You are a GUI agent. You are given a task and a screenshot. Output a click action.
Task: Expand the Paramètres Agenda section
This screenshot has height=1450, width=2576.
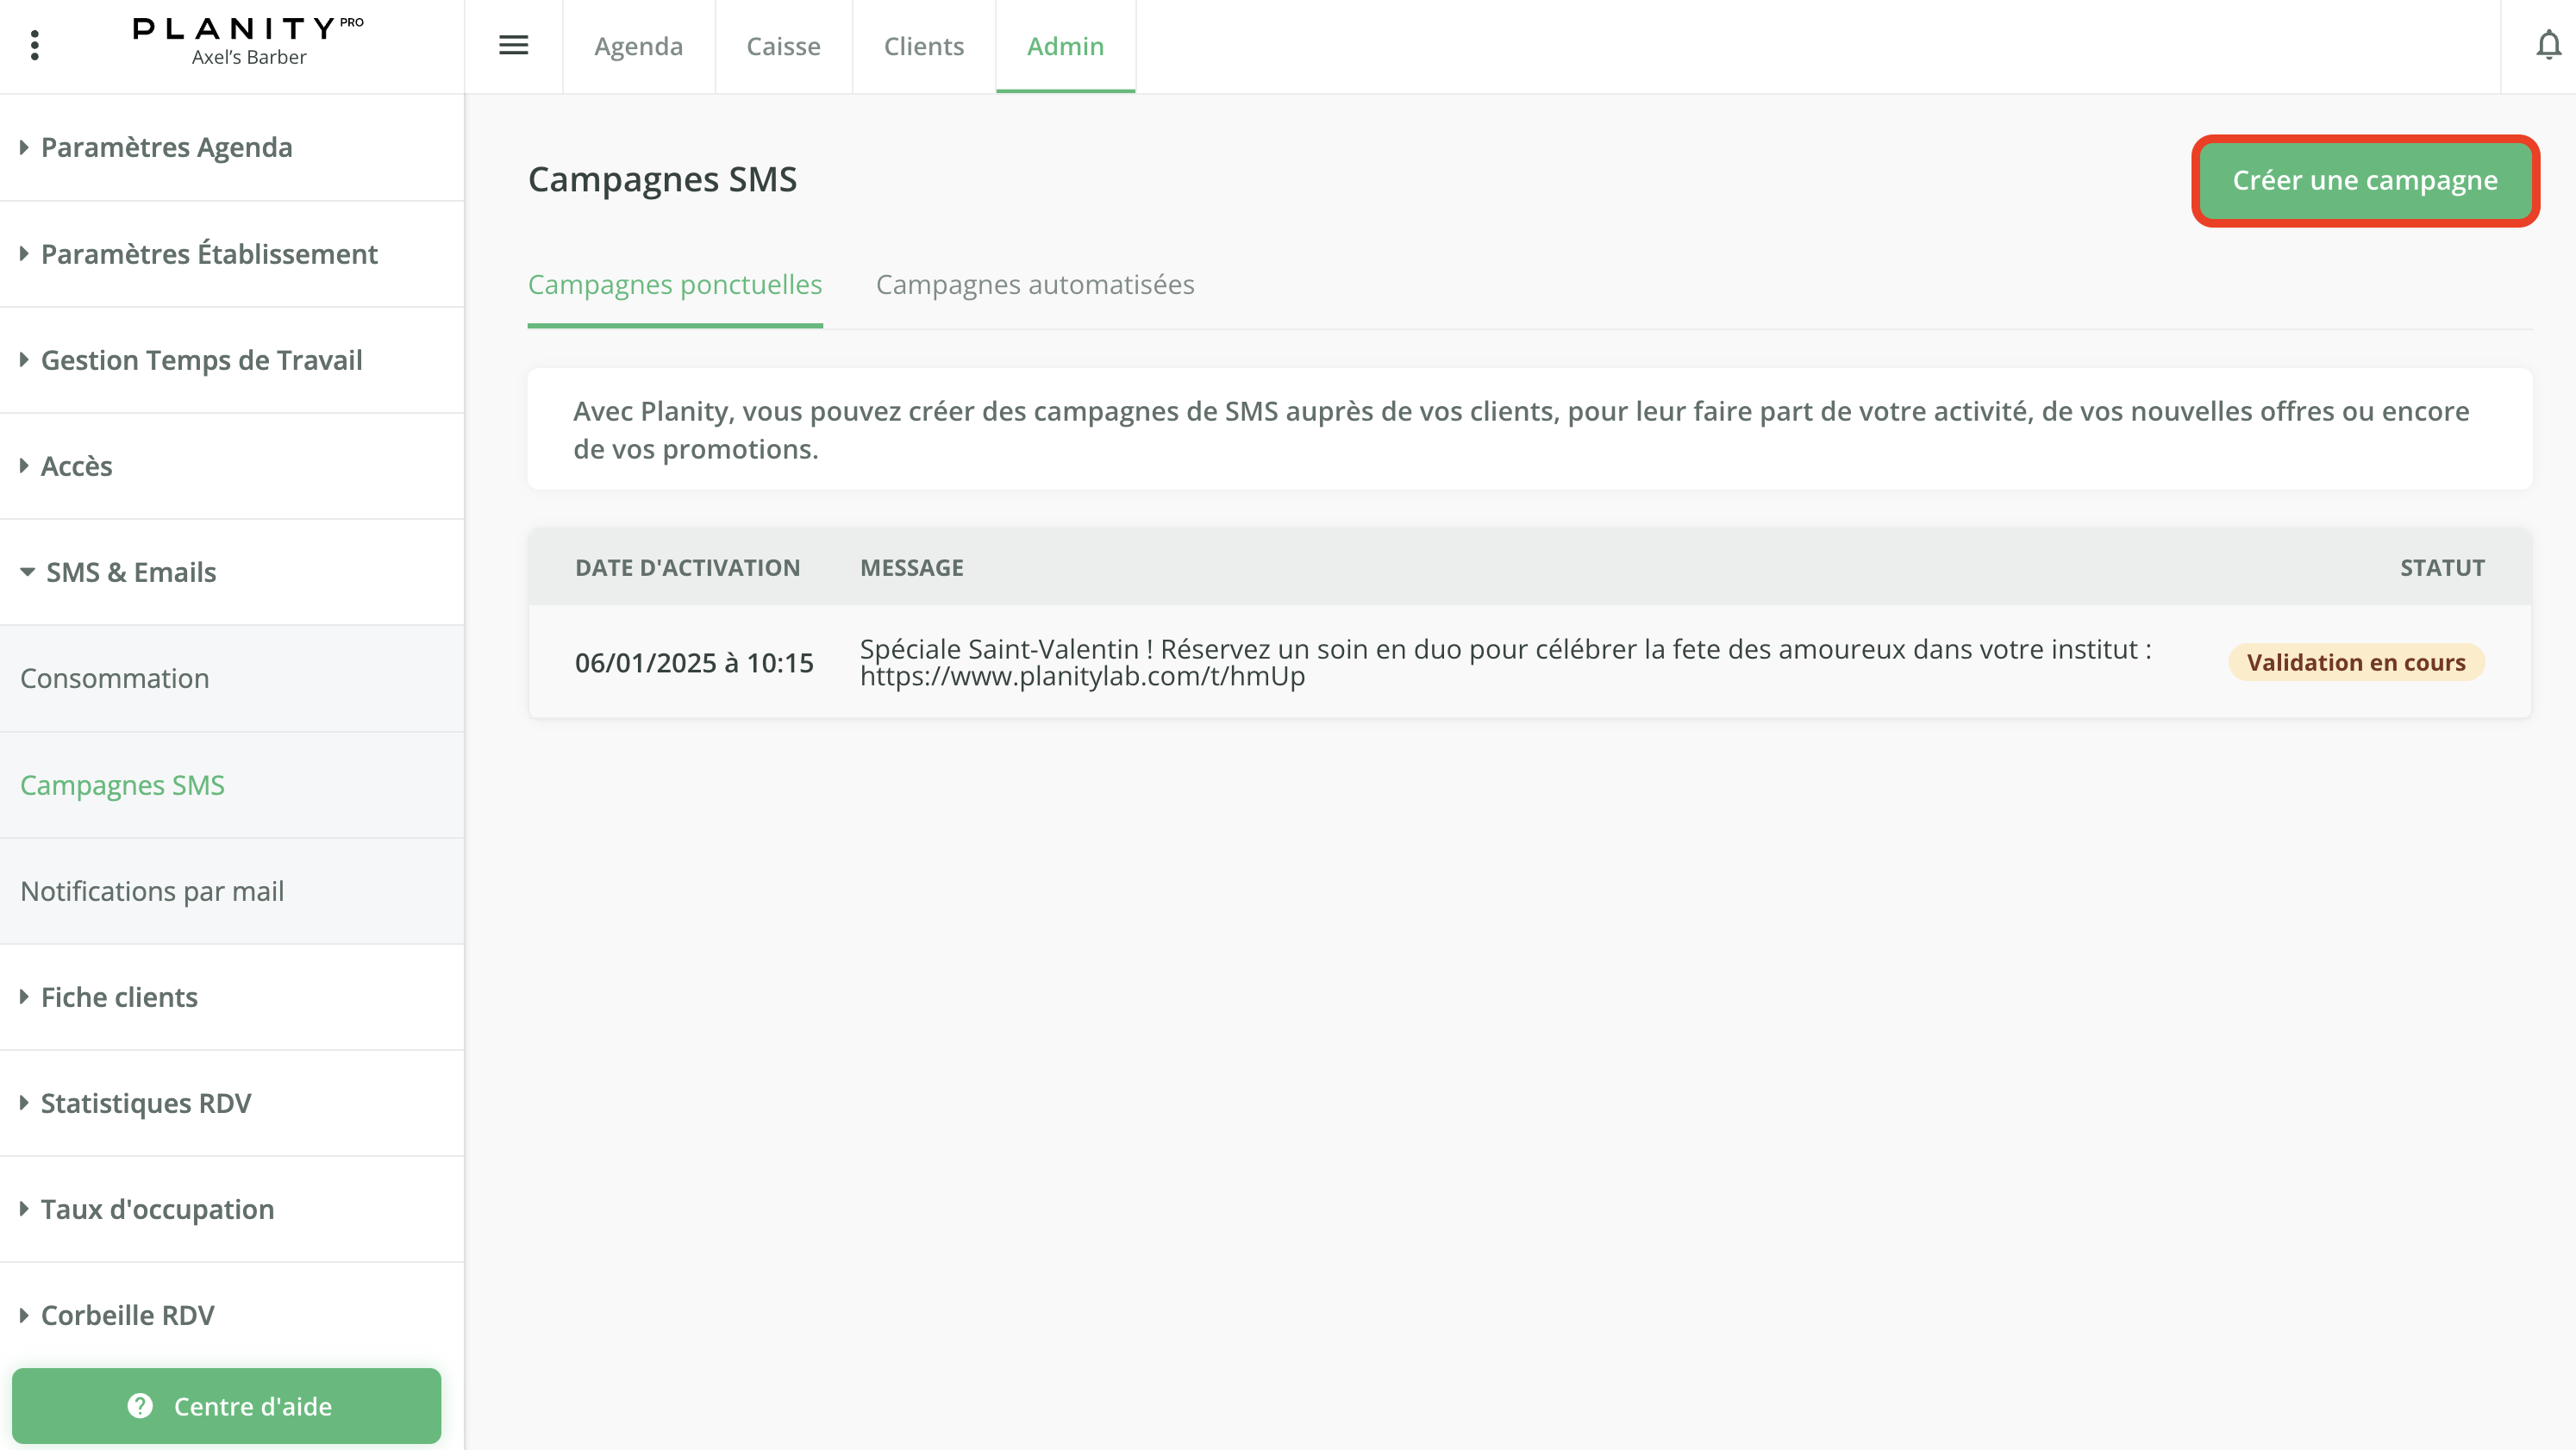pos(166,147)
